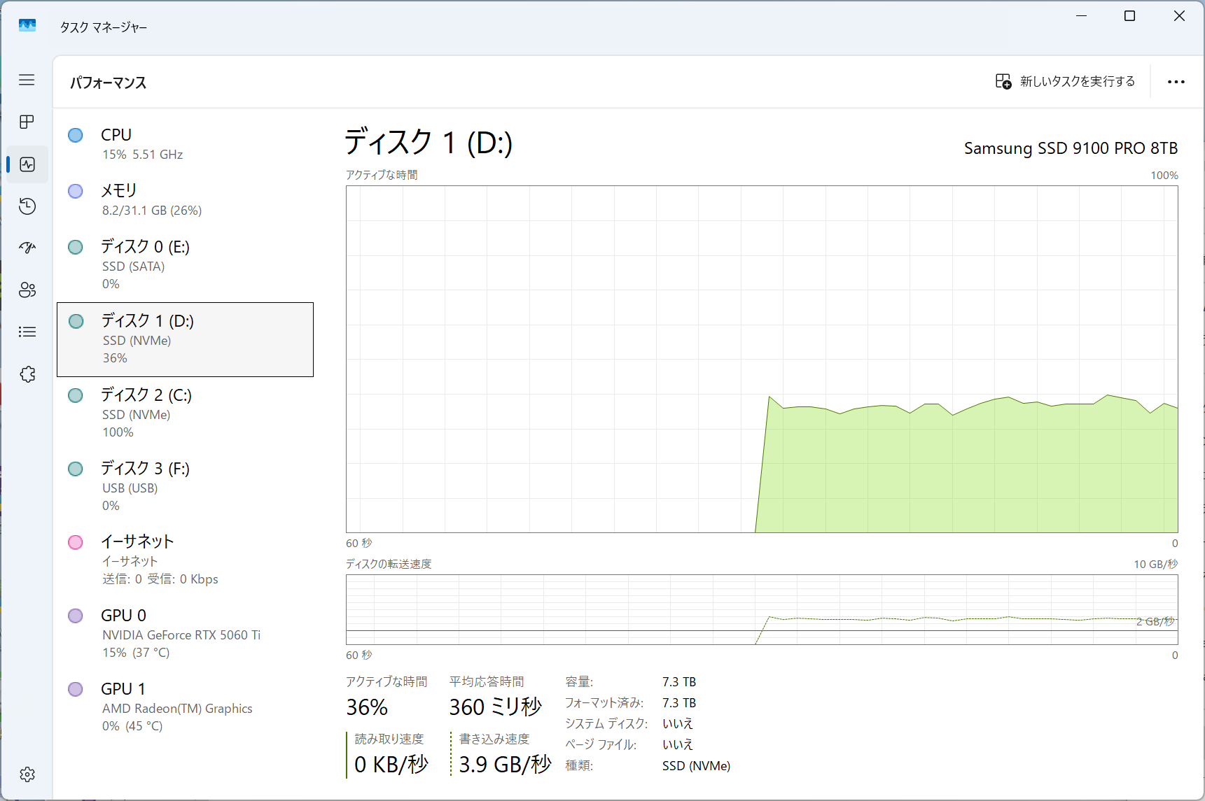Click the システム ディスク いいえ value
Screen dimensions: 1205x801
coord(678,724)
